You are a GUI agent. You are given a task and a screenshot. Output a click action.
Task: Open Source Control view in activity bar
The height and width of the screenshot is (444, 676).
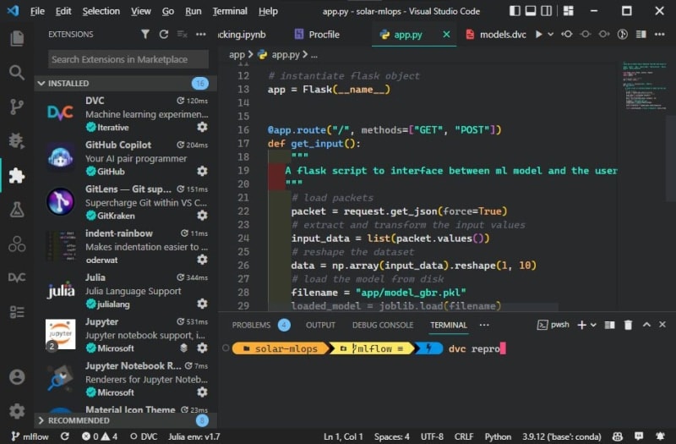coord(17,107)
